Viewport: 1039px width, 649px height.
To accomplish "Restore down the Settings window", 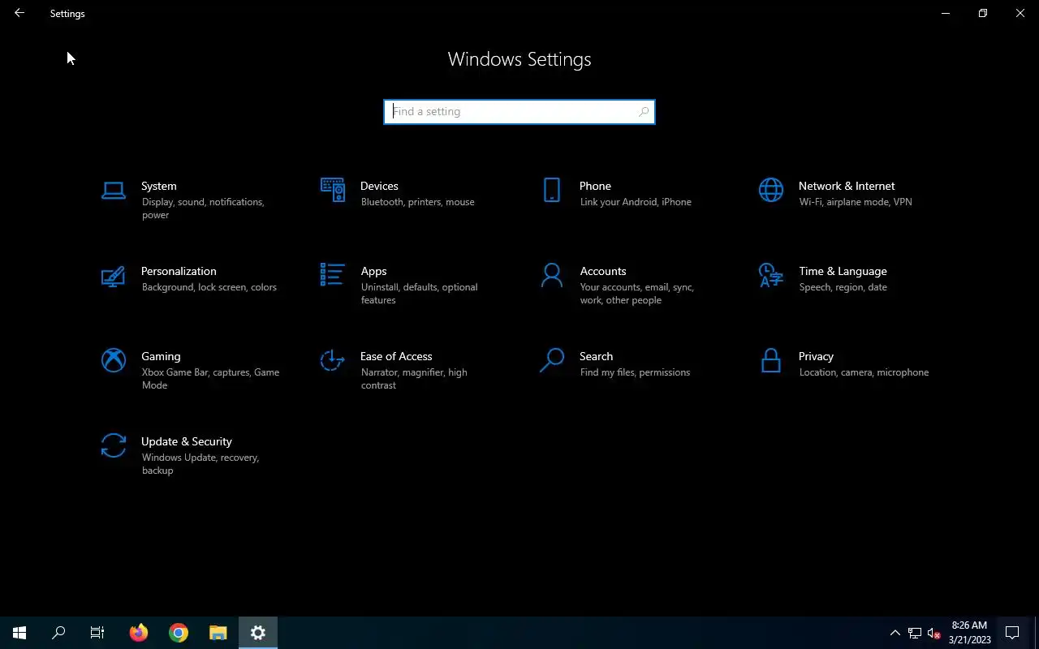I will coord(983,13).
